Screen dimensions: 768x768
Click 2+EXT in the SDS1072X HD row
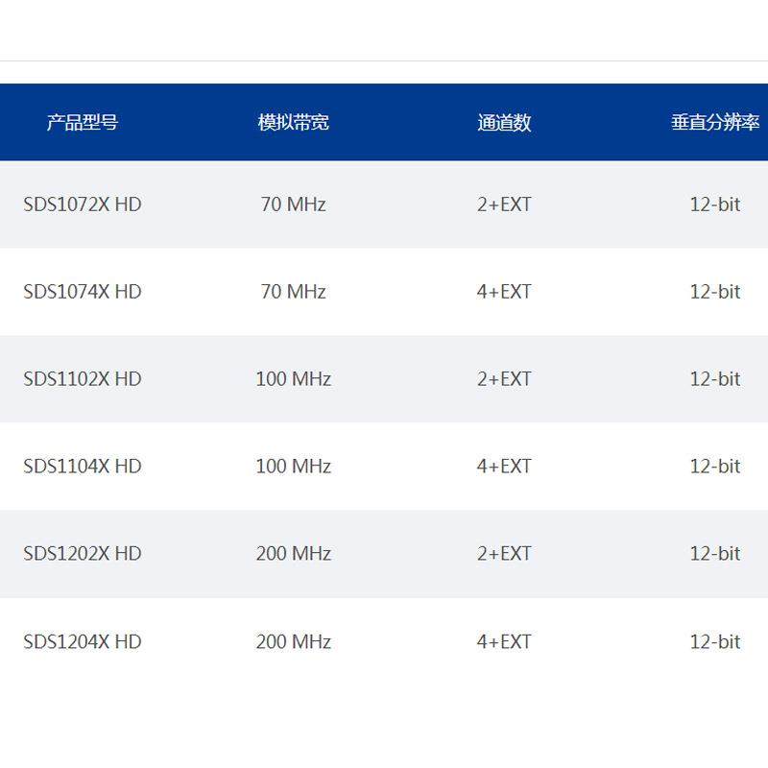(x=504, y=204)
